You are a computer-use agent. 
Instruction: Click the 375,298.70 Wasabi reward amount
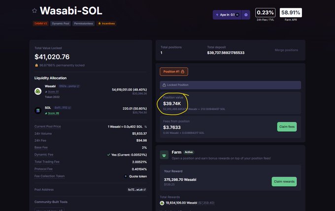[180, 180]
